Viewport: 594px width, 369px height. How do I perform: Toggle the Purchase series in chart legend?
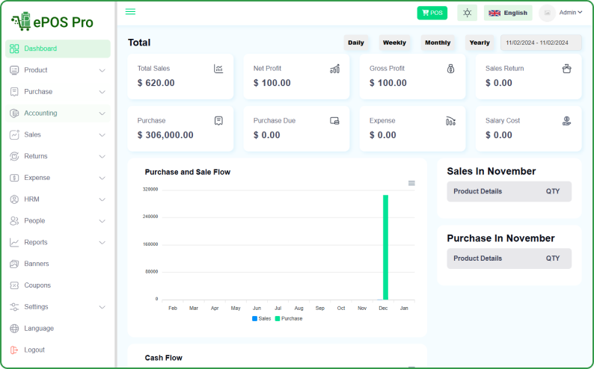[x=289, y=318]
